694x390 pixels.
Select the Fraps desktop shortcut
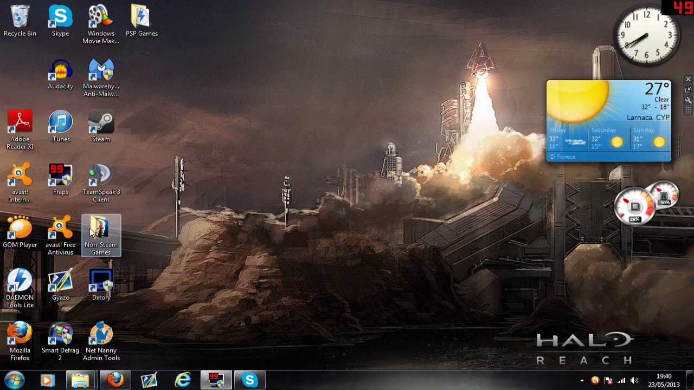60,180
